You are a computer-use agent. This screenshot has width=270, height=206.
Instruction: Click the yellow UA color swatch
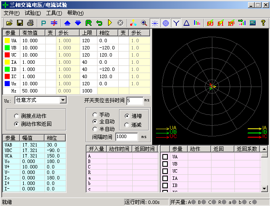point(7,41)
